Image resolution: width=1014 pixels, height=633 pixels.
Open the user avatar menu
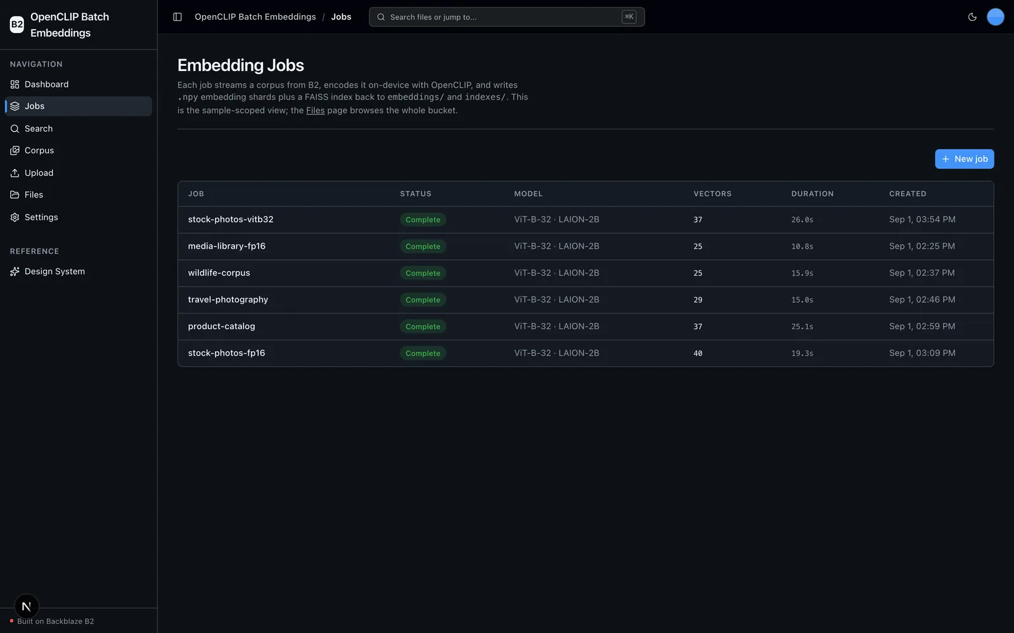click(996, 17)
